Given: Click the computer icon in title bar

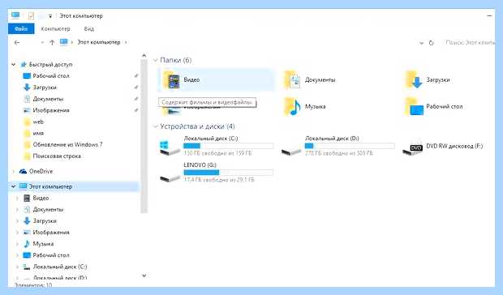Looking at the screenshot, I should click(15, 15).
